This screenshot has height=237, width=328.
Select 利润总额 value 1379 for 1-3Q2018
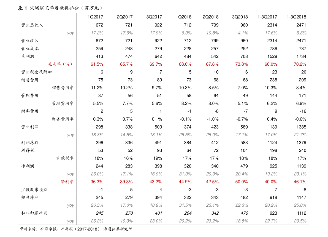coord(301,142)
